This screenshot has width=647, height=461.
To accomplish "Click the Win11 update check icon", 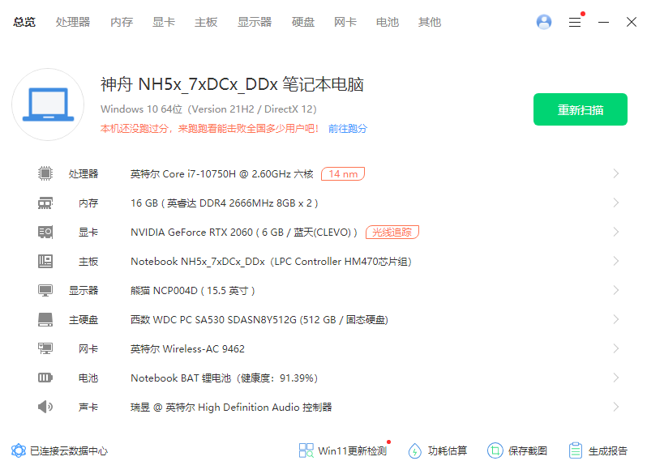I will (306, 450).
